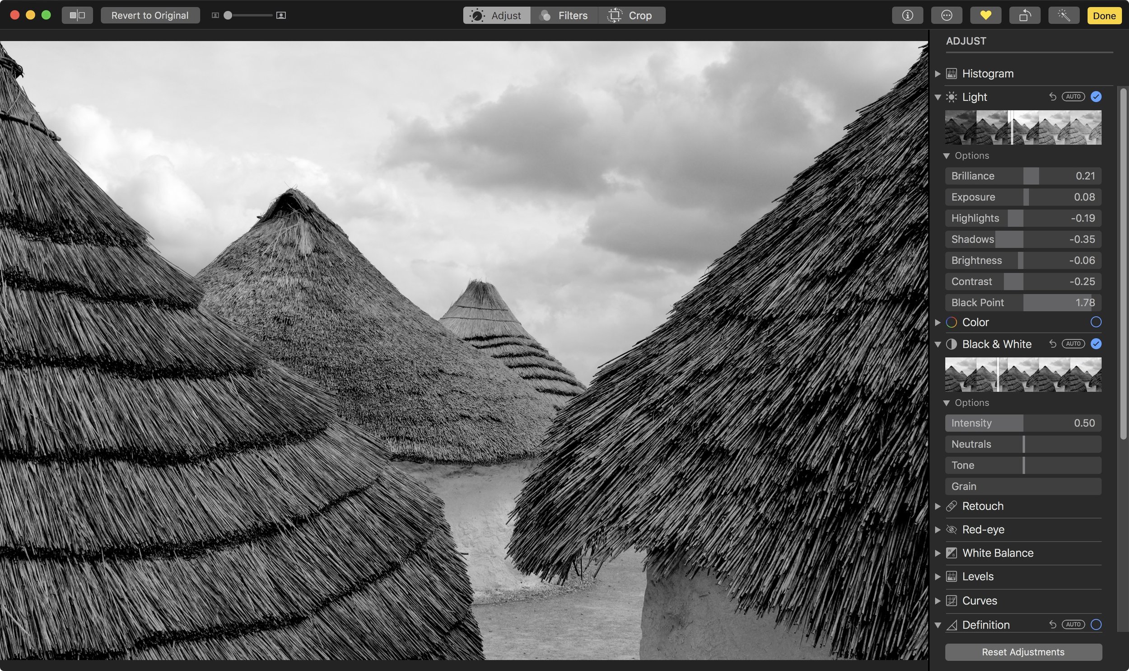This screenshot has width=1129, height=671.
Task: Click the Retouch bandage icon
Action: pyautogui.click(x=951, y=506)
